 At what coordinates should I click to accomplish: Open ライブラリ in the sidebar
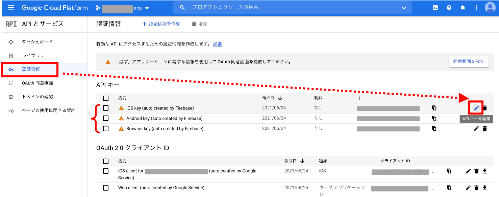[x=33, y=56]
